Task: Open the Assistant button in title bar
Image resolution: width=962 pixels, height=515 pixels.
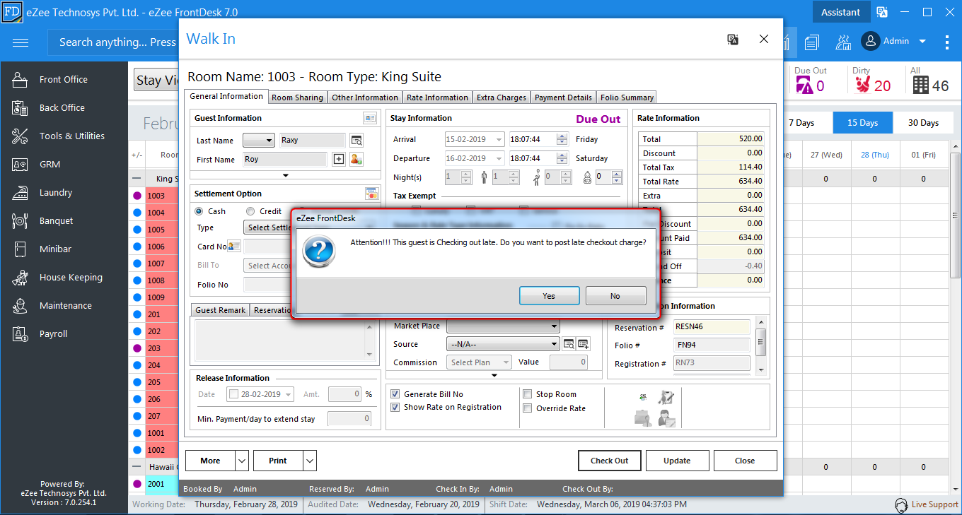Action: [x=840, y=12]
